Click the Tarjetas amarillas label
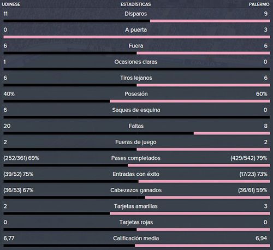 (x=136, y=206)
